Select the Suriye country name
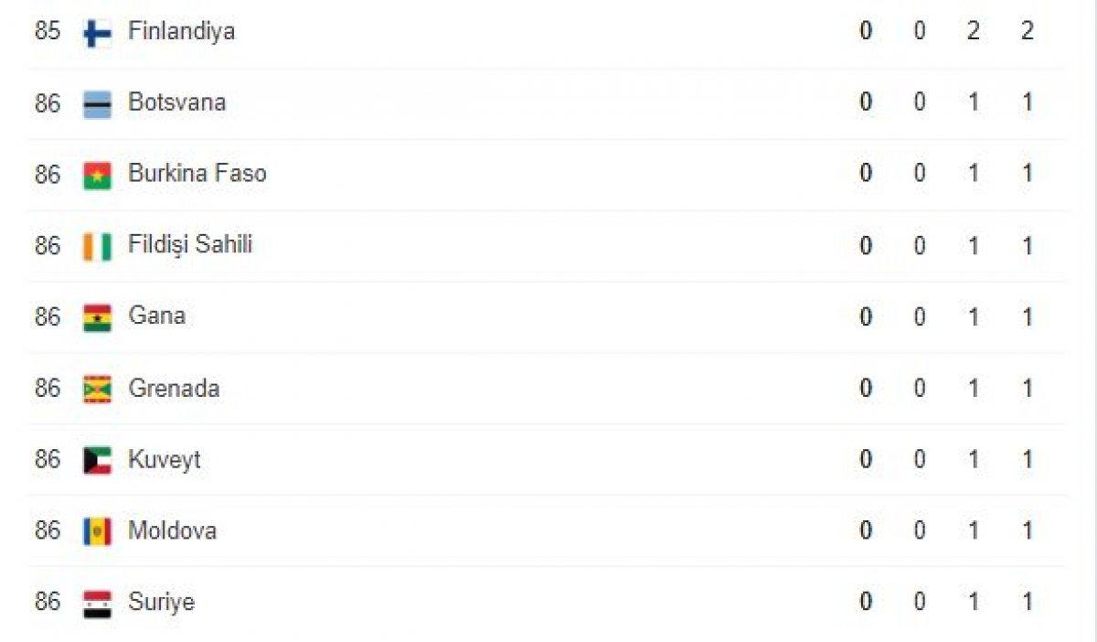The height and width of the screenshot is (642, 1097). click(161, 602)
